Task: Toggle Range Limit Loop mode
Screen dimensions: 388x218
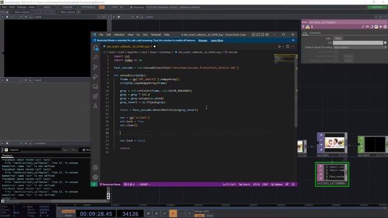Action: pos(199,216)
